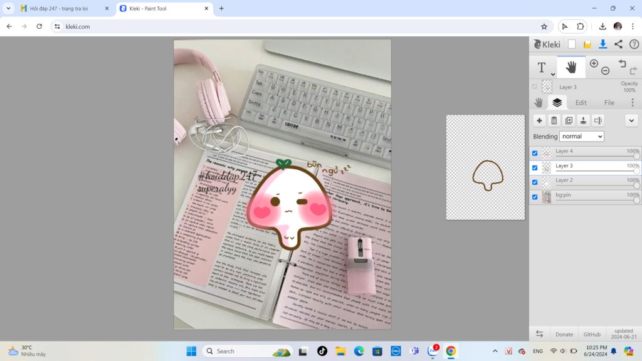Switch to Hỏi đáp 247 browser tab
This screenshot has height=361, width=642.
59,8
